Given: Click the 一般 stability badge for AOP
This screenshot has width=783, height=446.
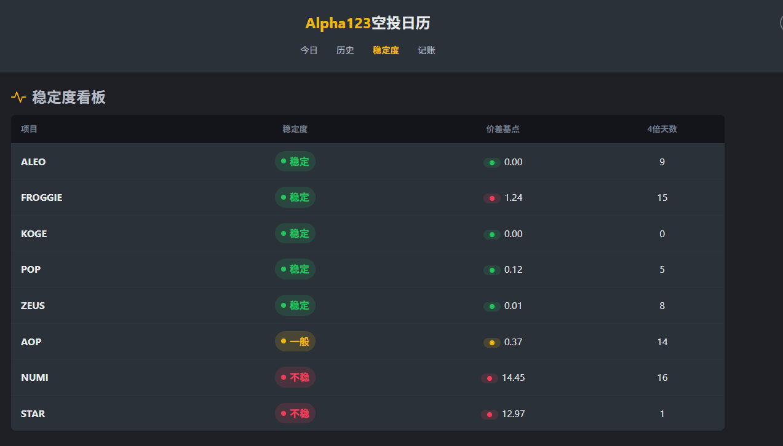Looking at the screenshot, I should coord(295,342).
